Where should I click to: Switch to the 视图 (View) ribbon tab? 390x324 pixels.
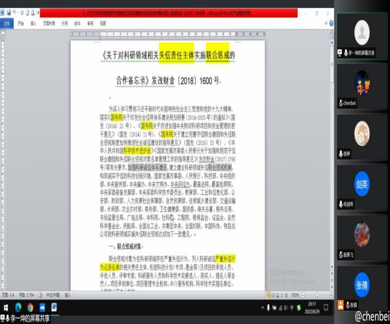(103, 23)
